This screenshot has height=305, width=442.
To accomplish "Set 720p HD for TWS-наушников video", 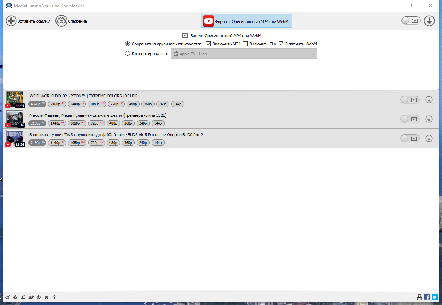I will (96, 143).
